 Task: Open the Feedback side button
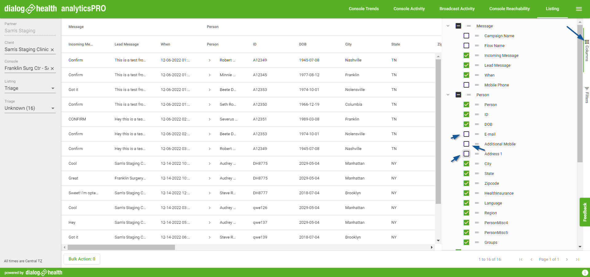[x=585, y=212]
